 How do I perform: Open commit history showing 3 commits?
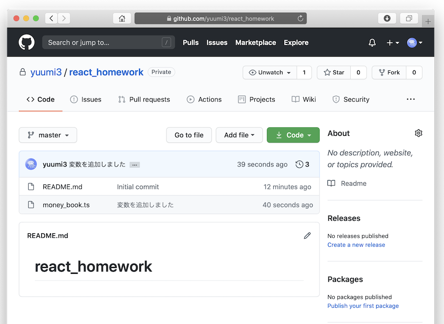click(302, 164)
